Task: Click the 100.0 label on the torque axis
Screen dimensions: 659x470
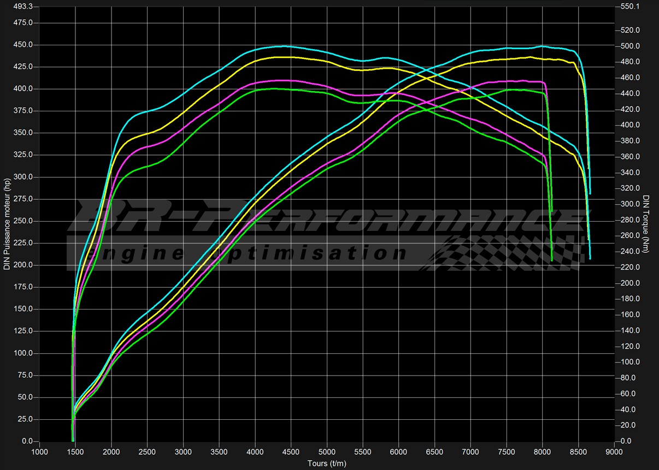Action: [630, 362]
